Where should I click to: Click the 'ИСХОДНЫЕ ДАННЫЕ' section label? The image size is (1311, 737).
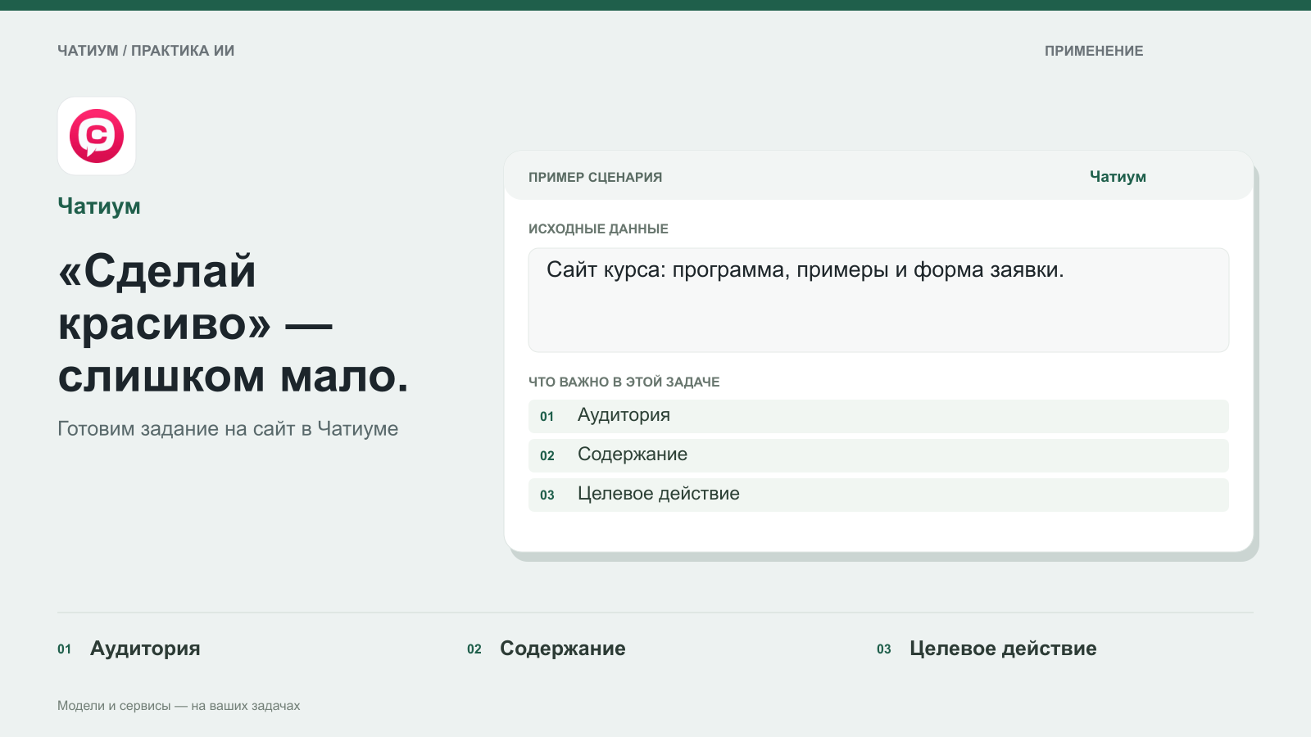pyautogui.click(x=598, y=229)
